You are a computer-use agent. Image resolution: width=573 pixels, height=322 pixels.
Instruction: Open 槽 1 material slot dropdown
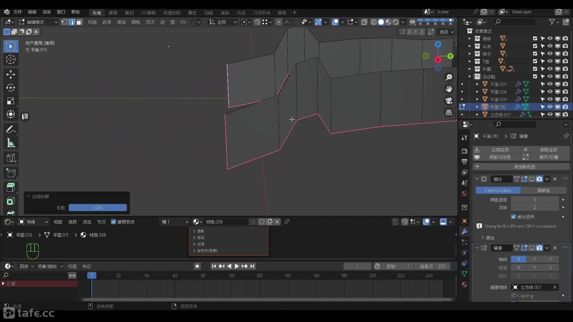pos(175,222)
